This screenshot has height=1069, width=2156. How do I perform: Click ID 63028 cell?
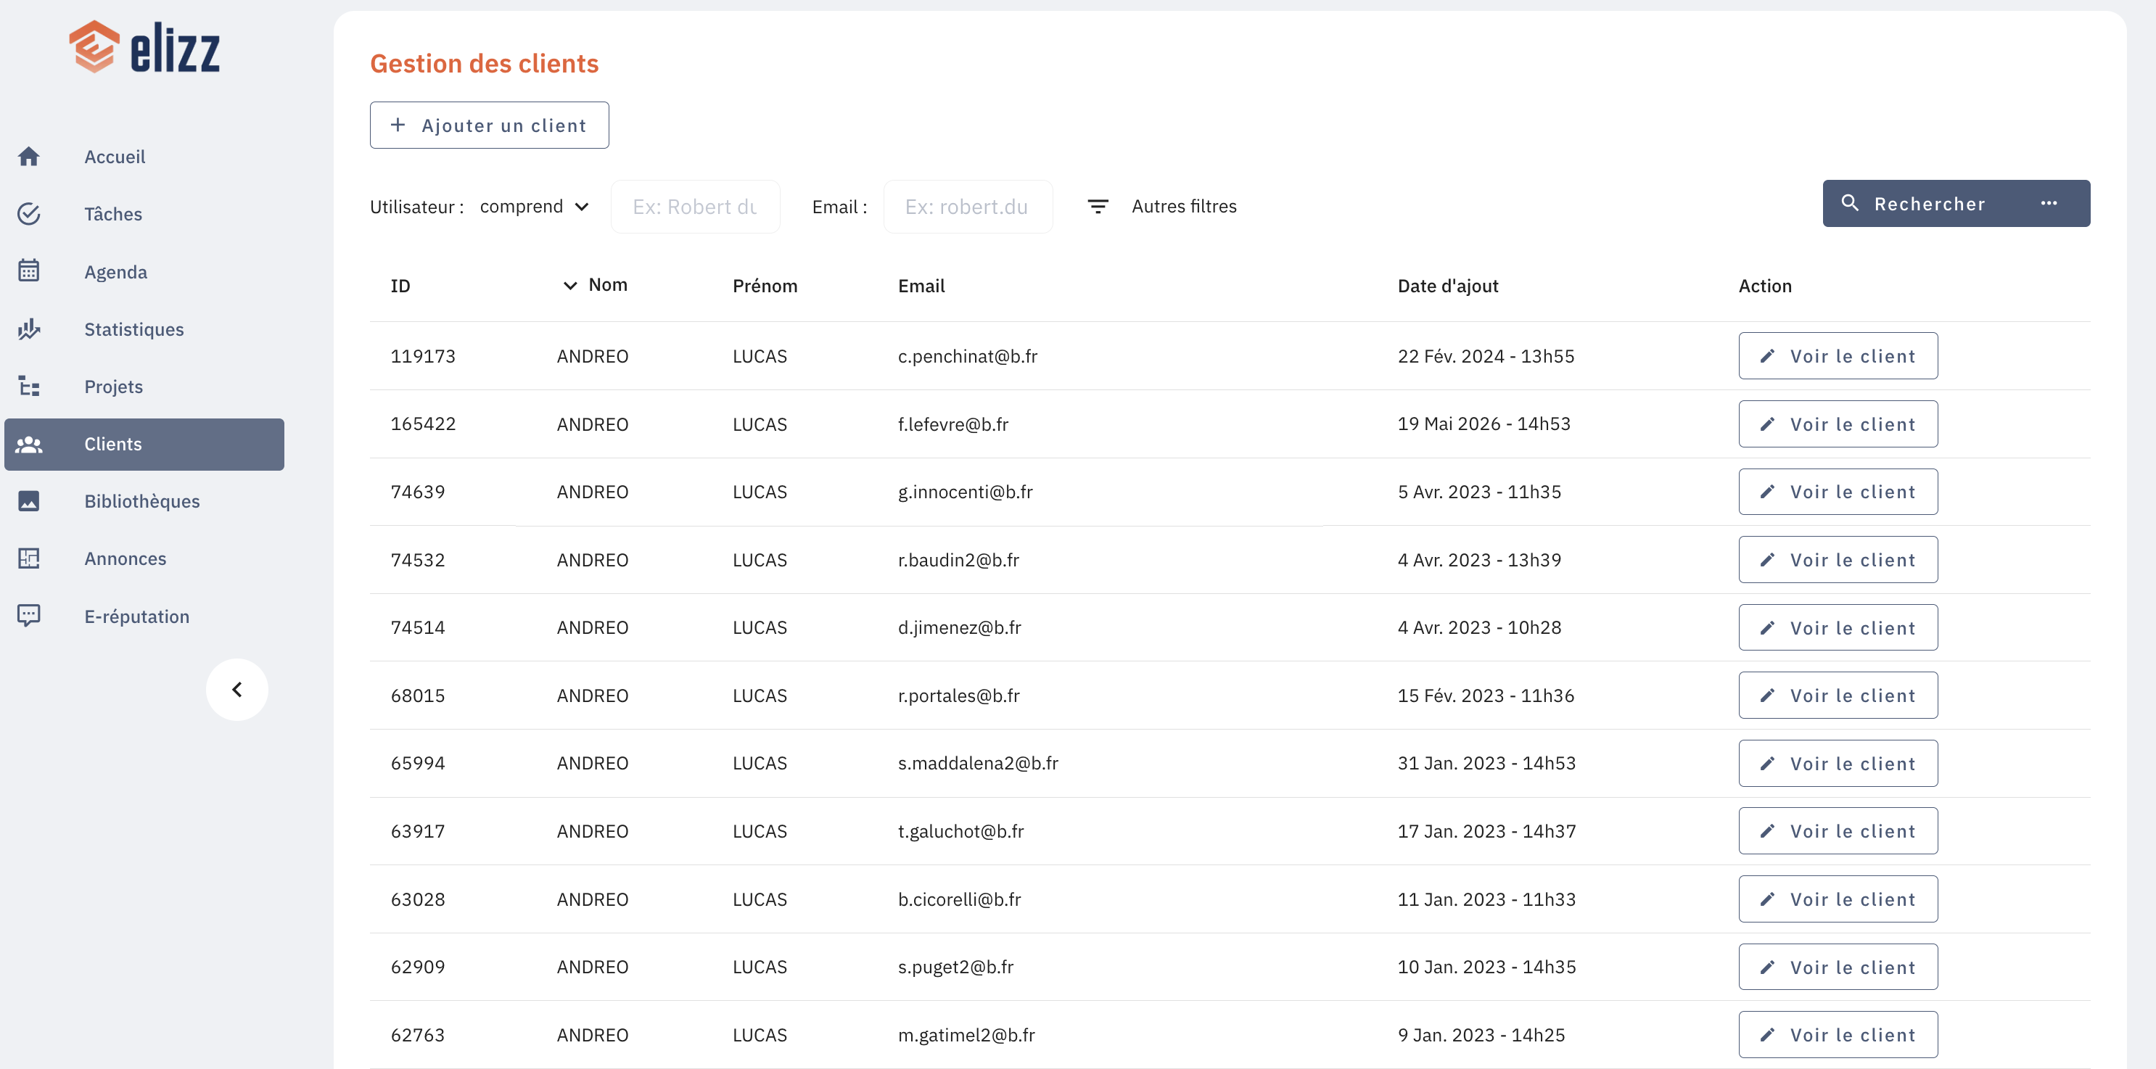click(418, 899)
